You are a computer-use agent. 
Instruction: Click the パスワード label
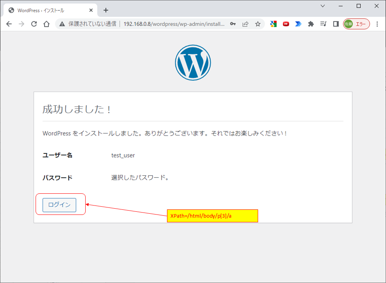57,178
